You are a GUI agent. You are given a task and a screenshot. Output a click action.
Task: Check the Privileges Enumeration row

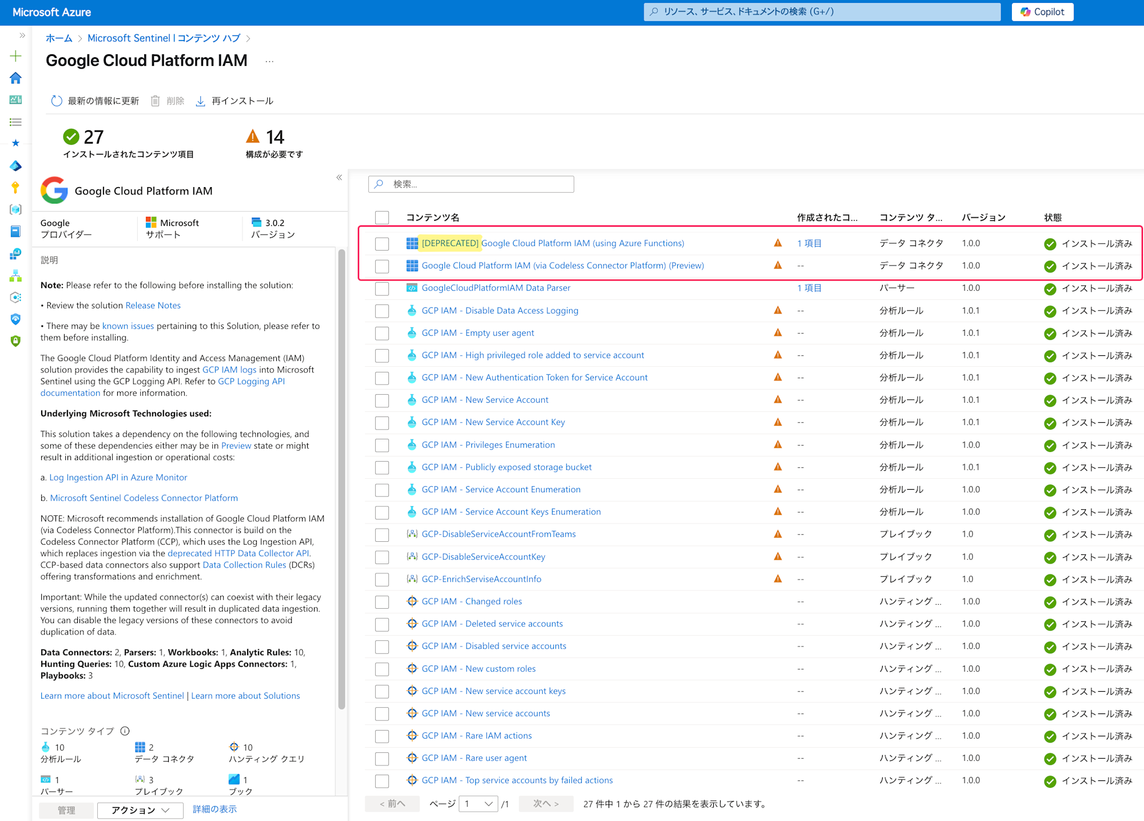[382, 445]
